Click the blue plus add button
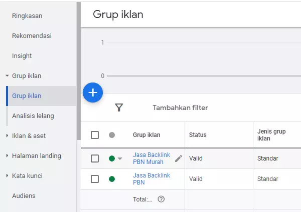301x212 pixels. (x=93, y=92)
